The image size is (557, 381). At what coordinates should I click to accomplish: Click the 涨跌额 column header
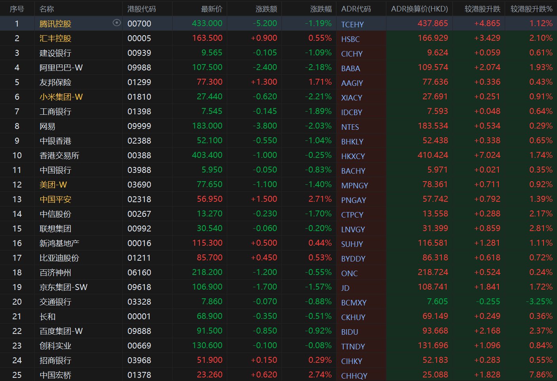266,9
